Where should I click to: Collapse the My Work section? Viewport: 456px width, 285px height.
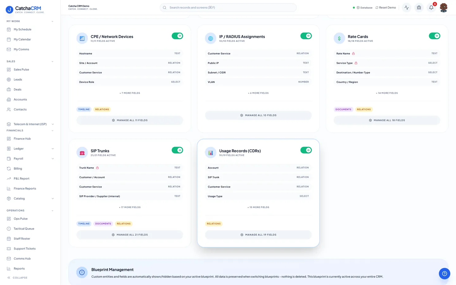tap(53, 22)
